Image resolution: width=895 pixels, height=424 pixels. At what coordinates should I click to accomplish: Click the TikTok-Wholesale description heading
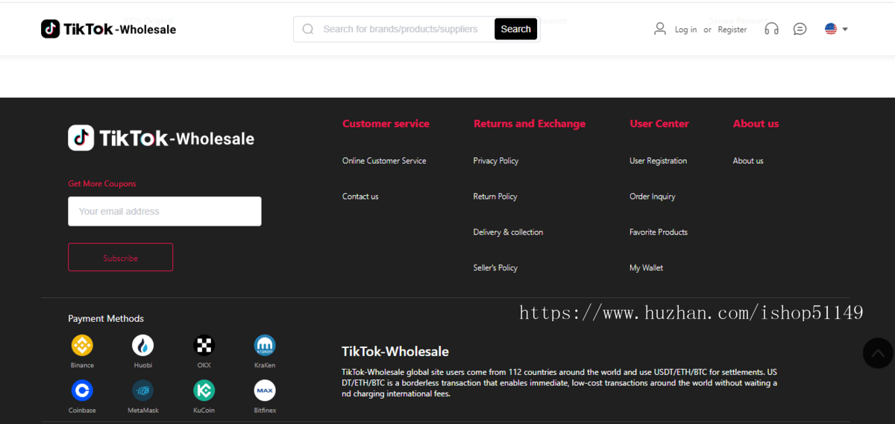(395, 352)
